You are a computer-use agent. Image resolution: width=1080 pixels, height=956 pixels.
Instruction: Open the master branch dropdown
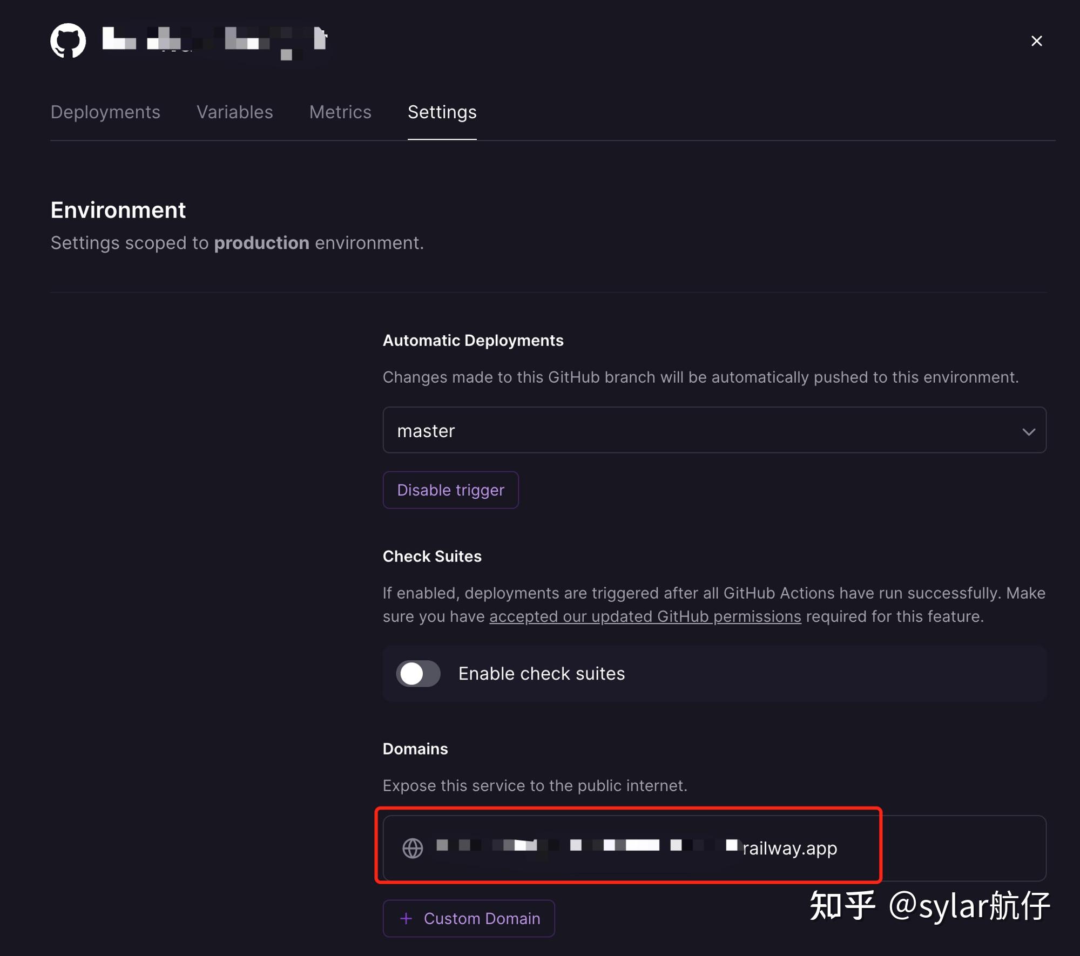pos(714,430)
